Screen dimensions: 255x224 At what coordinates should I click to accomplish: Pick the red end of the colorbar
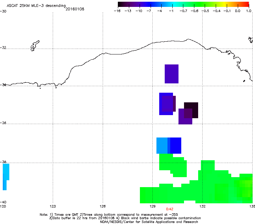click(x=246, y=4)
